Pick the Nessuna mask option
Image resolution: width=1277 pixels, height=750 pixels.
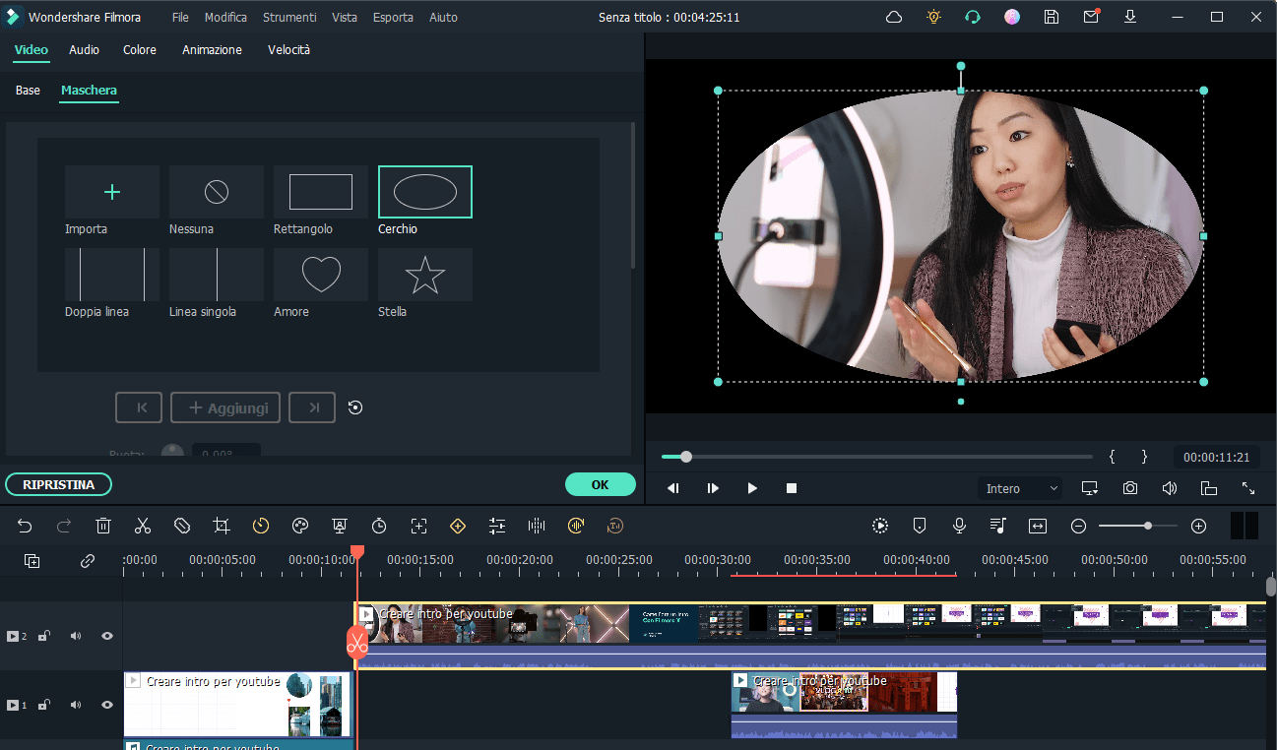click(x=217, y=192)
